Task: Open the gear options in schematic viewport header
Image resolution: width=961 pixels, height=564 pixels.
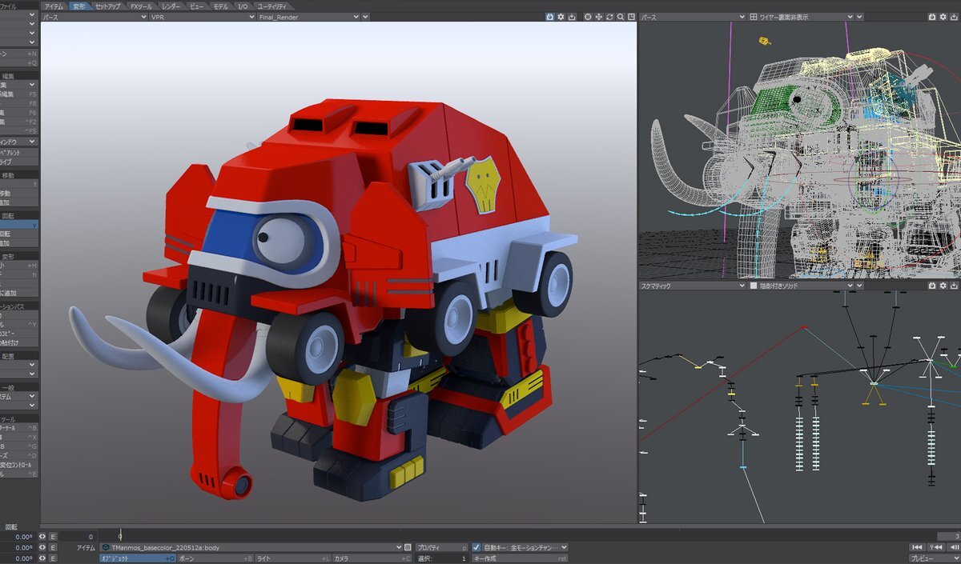Action: point(943,286)
